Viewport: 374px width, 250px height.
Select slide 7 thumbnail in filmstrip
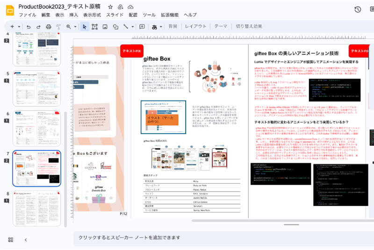coord(37,168)
